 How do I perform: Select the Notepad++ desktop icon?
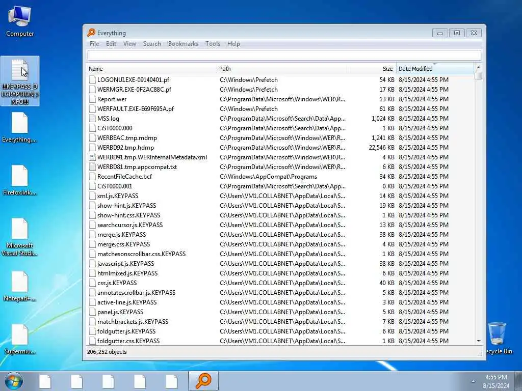click(x=20, y=286)
